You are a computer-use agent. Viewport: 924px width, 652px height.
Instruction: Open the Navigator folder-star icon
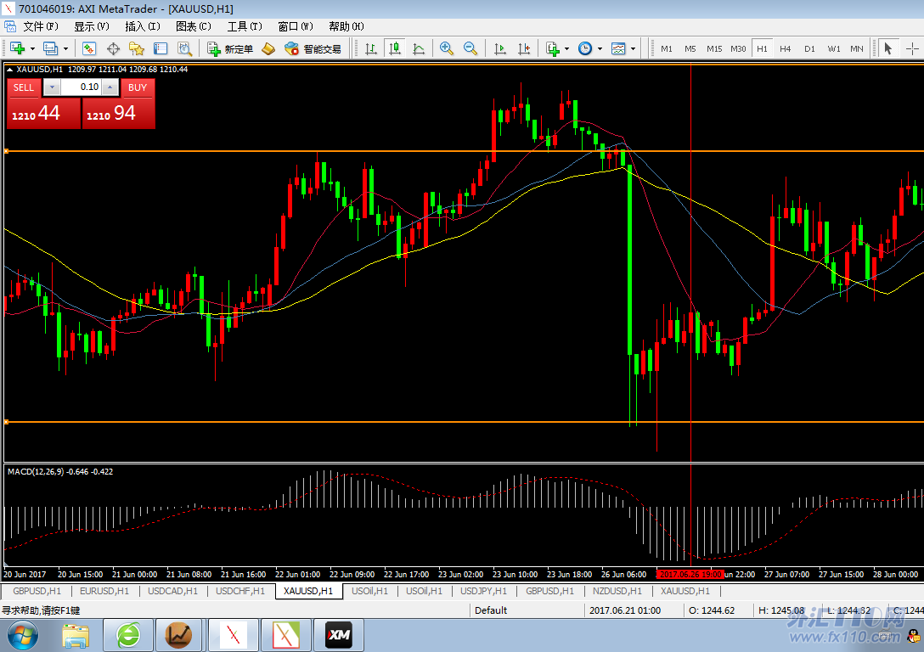coord(136,48)
